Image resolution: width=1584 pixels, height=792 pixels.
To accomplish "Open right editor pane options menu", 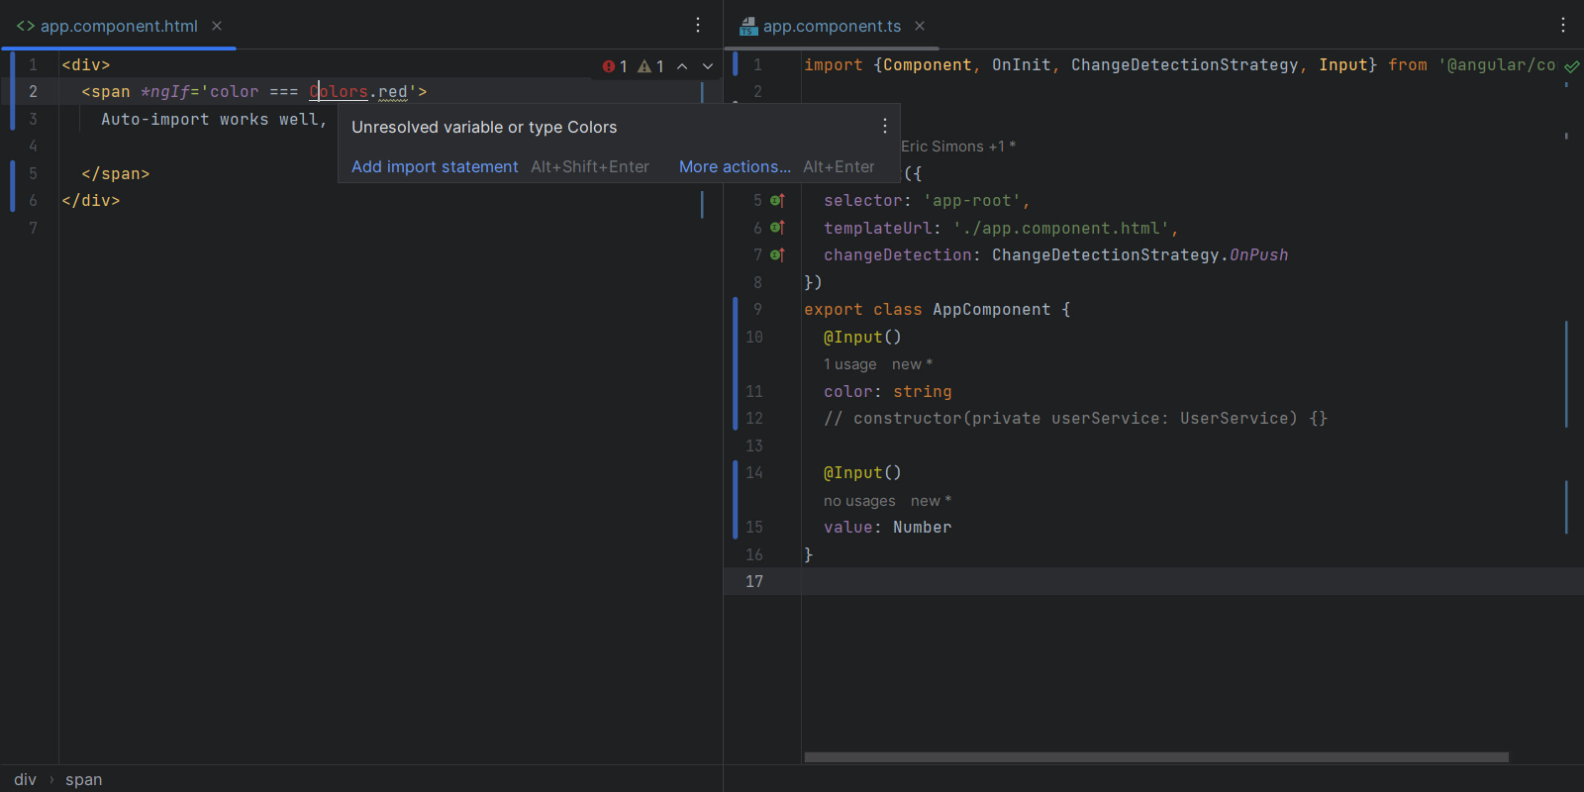I will (x=1563, y=26).
